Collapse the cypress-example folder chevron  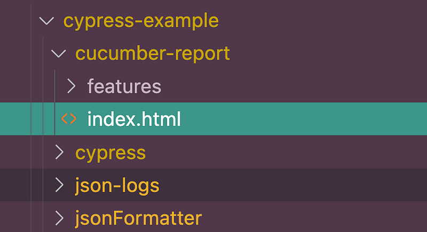coord(48,21)
